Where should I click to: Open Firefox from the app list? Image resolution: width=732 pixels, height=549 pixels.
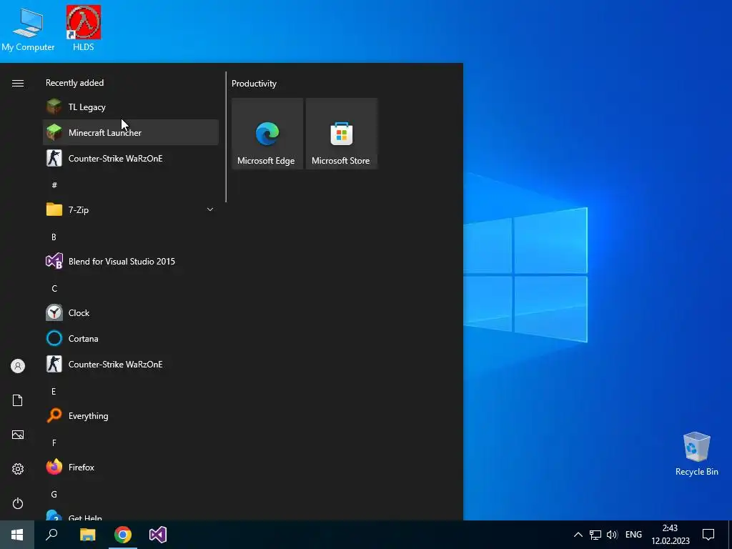click(x=131, y=467)
